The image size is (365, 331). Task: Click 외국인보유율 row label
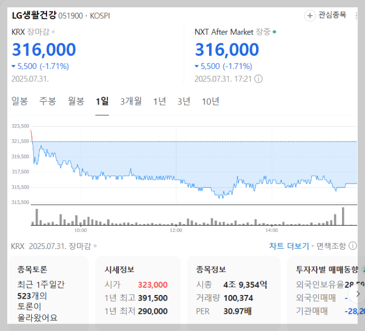pyautogui.click(x=320, y=285)
